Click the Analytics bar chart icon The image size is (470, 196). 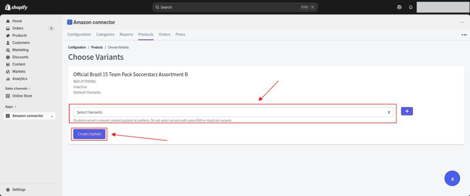coord(8,79)
